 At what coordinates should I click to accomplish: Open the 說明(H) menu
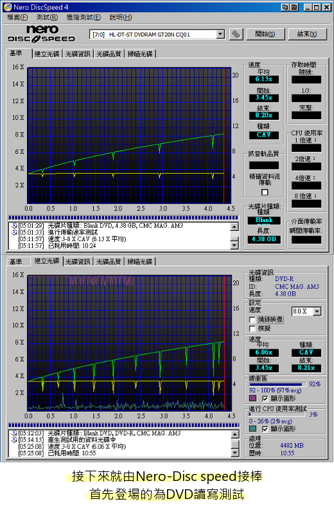pyautogui.click(x=120, y=17)
